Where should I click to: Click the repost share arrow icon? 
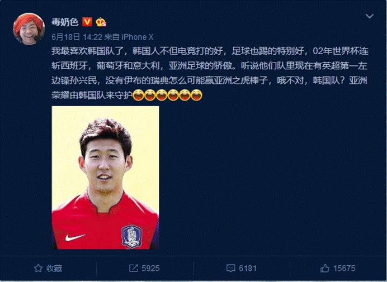134,268
